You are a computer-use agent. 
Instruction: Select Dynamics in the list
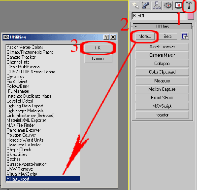tap(43, 76)
